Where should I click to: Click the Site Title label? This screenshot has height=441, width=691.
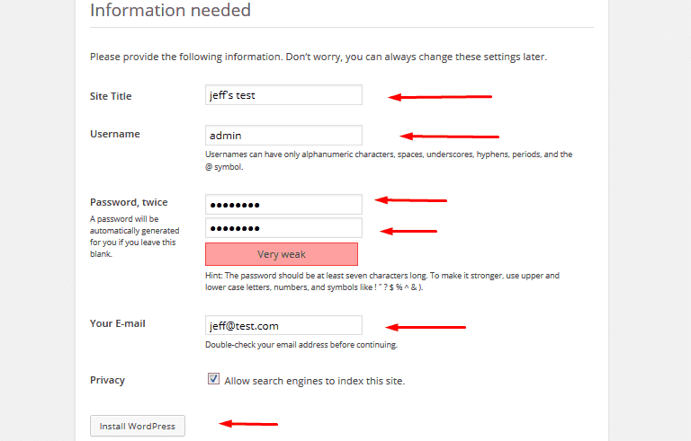pyautogui.click(x=111, y=96)
